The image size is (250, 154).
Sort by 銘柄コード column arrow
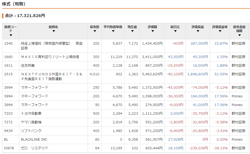(11, 35)
